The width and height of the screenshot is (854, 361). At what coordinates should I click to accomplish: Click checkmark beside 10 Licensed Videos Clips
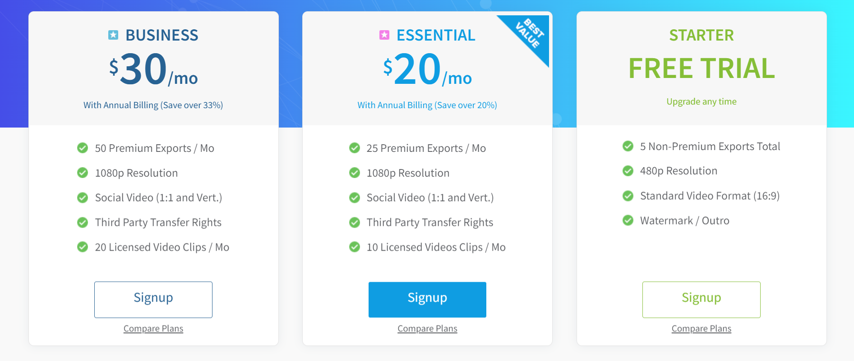[x=355, y=247]
